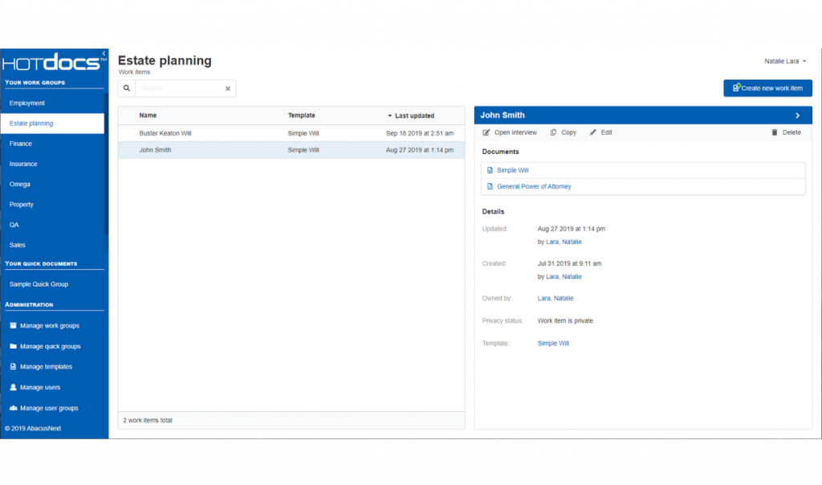Select the Manage templates document icon
This screenshot has width=822, height=485.
(x=11, y=367)
